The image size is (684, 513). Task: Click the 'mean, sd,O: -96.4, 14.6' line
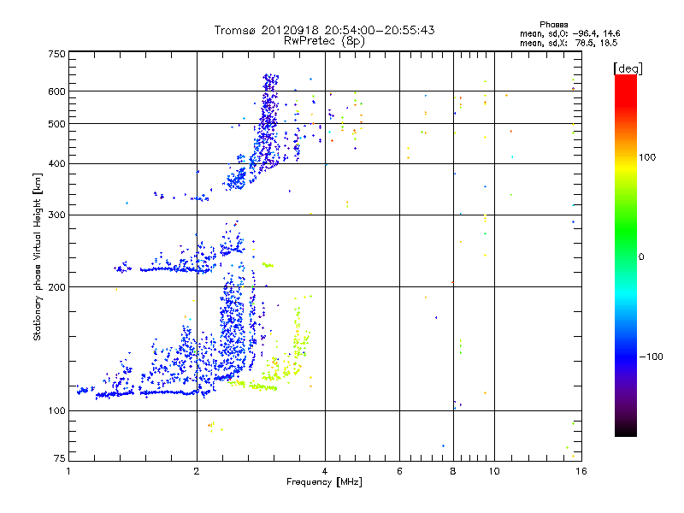569,33
